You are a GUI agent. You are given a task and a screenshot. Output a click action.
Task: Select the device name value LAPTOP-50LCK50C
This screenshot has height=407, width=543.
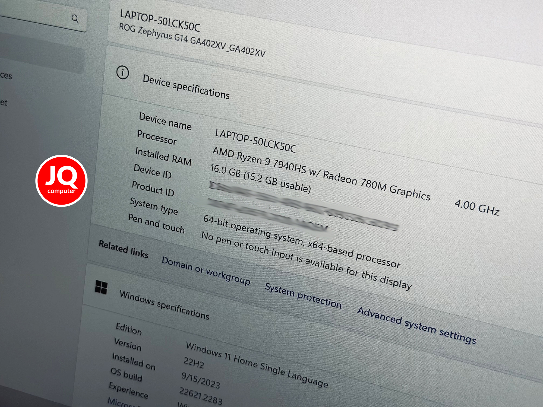tap(256, 141)
